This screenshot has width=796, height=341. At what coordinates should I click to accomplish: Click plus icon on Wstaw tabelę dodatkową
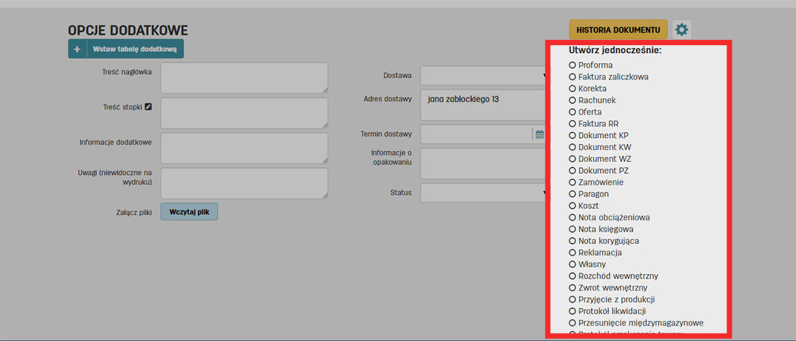pos(78,49)
